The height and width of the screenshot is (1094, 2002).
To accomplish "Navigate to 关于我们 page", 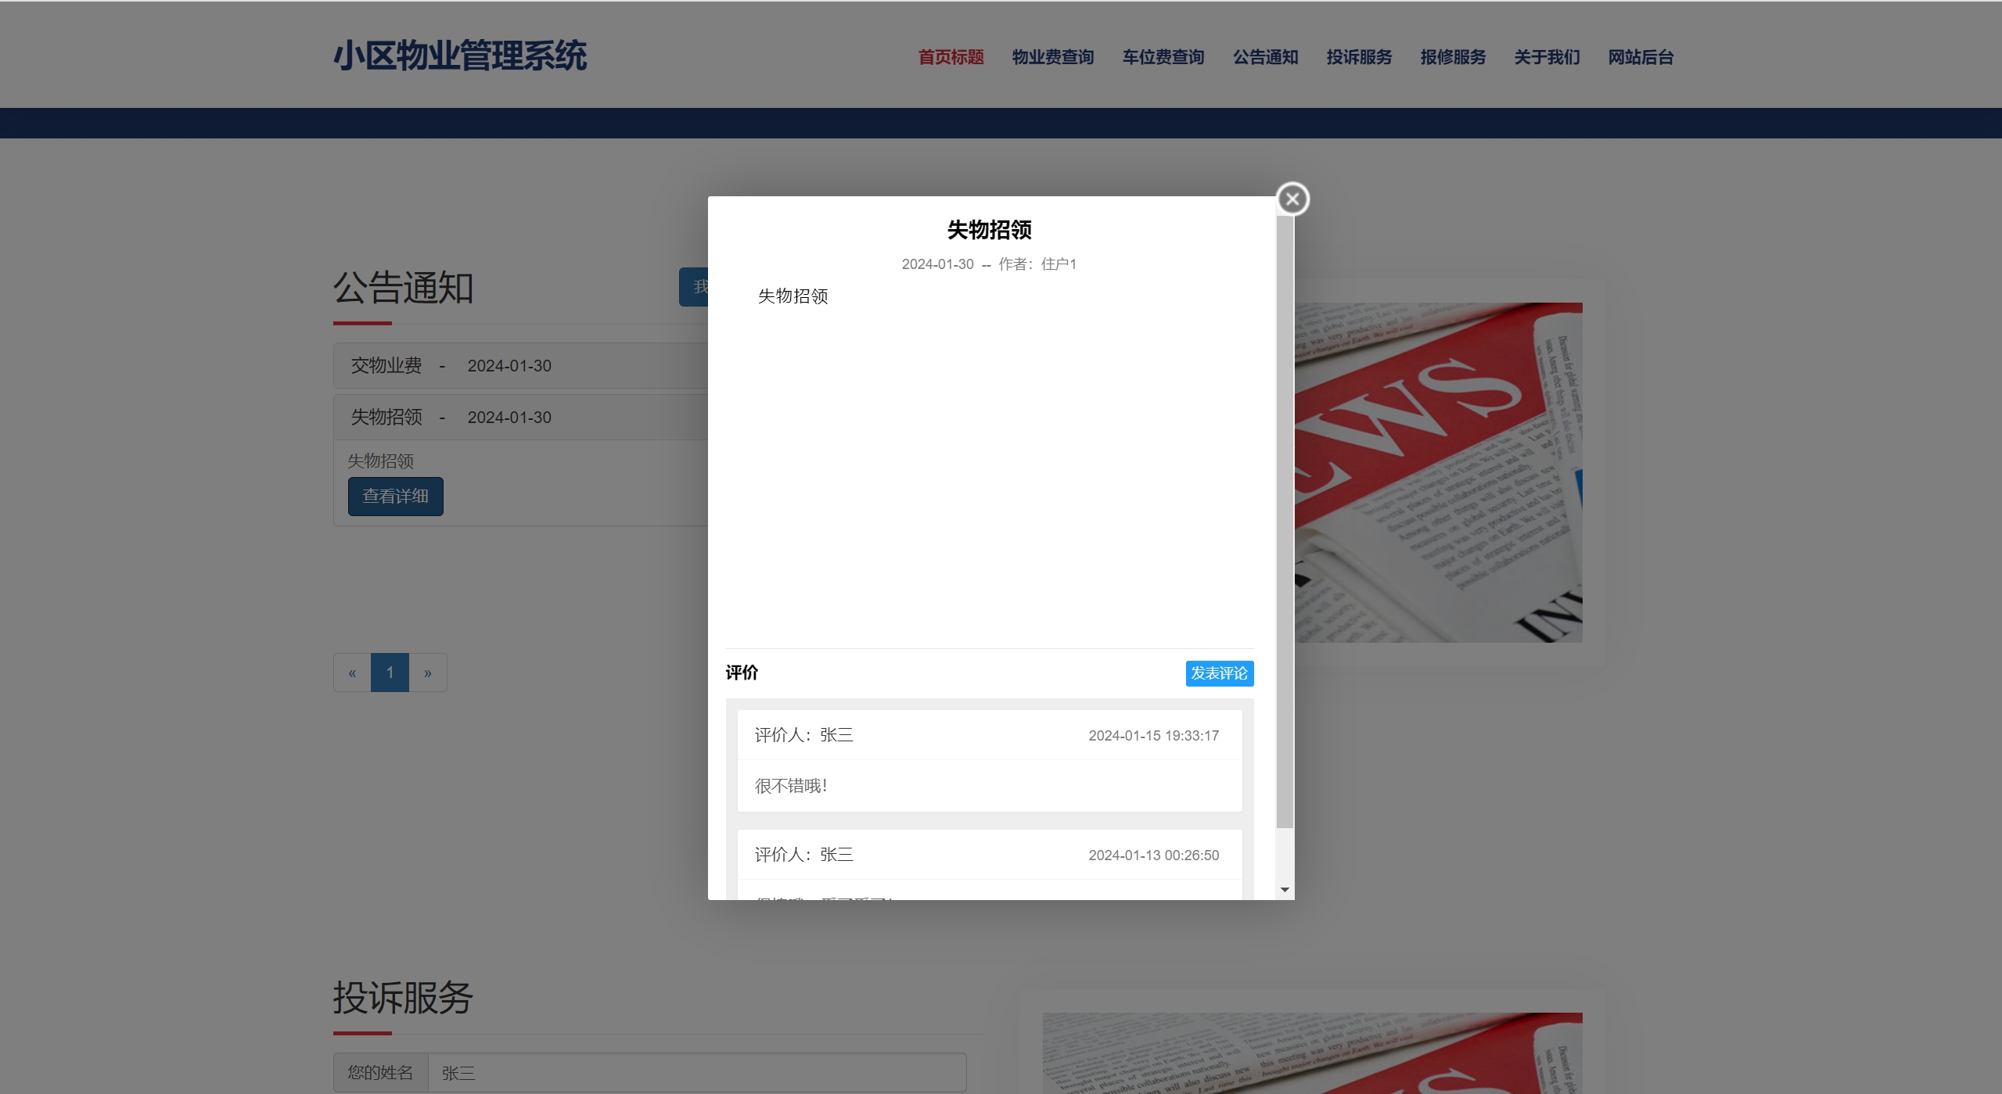I will (1547, 57).
